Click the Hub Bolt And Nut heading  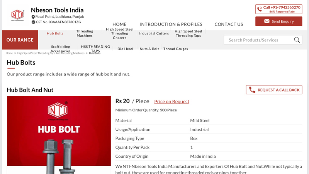point(30,90)
